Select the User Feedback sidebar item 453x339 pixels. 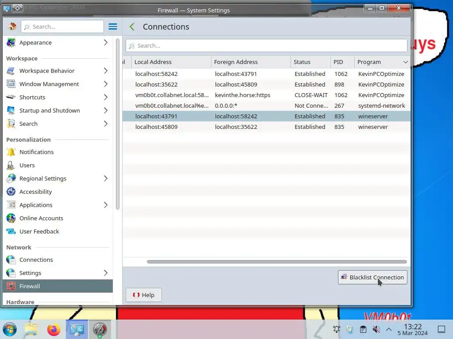click(58, 231)
